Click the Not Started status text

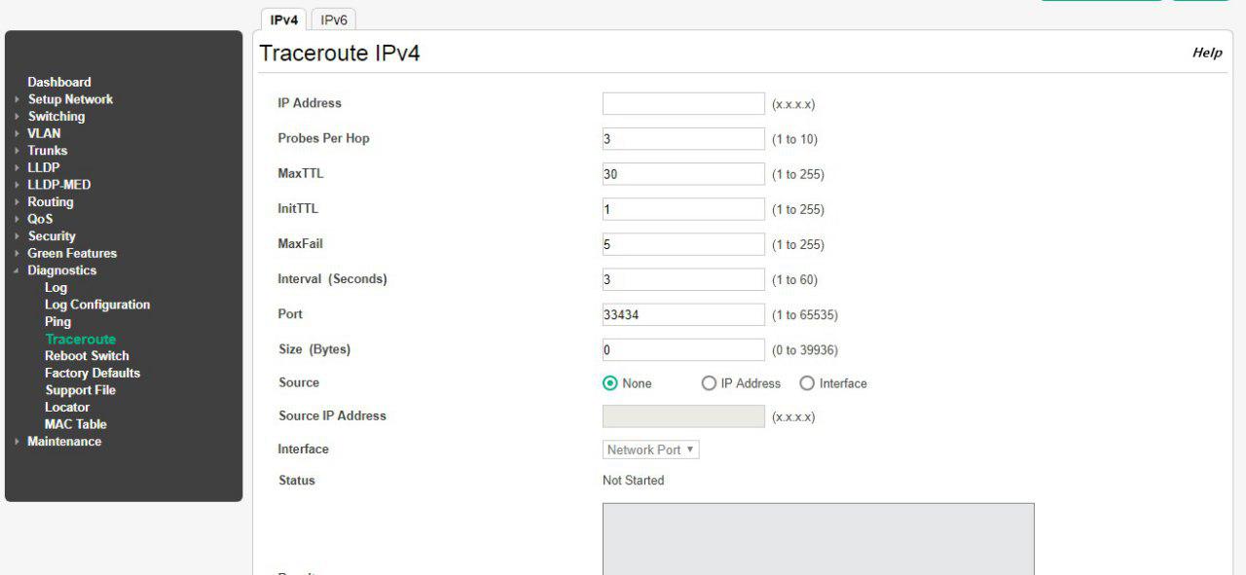pos(634,481)
